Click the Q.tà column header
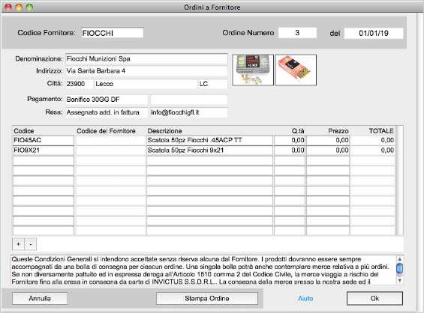Viewport: 424px width, 313px height. (298, 131)
